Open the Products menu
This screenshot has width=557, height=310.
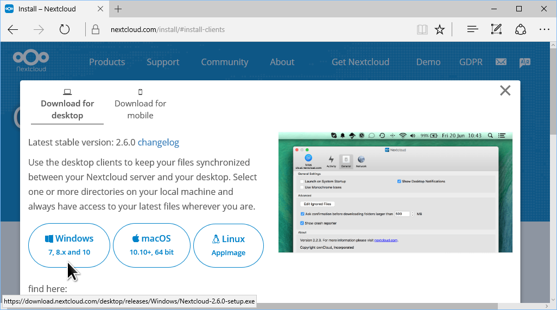pos(107,62)
